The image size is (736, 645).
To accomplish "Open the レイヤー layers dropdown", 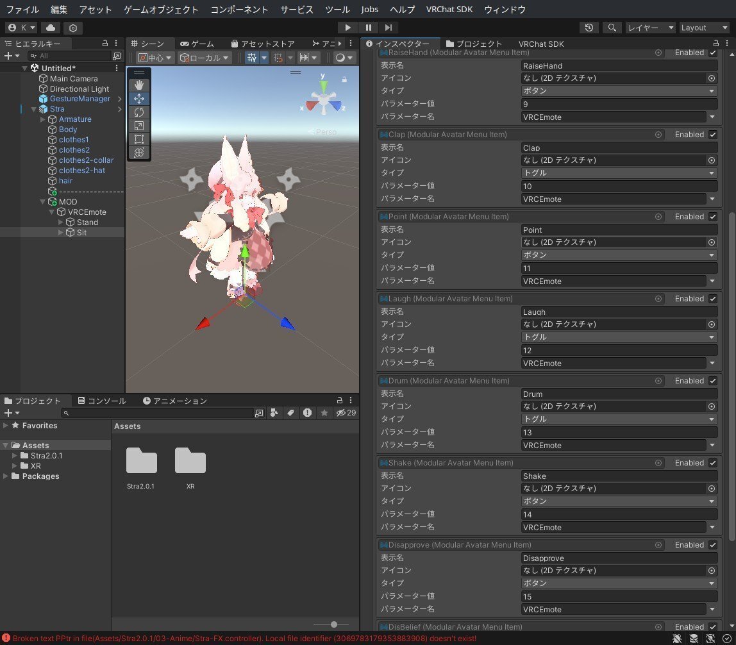I will coord(651,28).
